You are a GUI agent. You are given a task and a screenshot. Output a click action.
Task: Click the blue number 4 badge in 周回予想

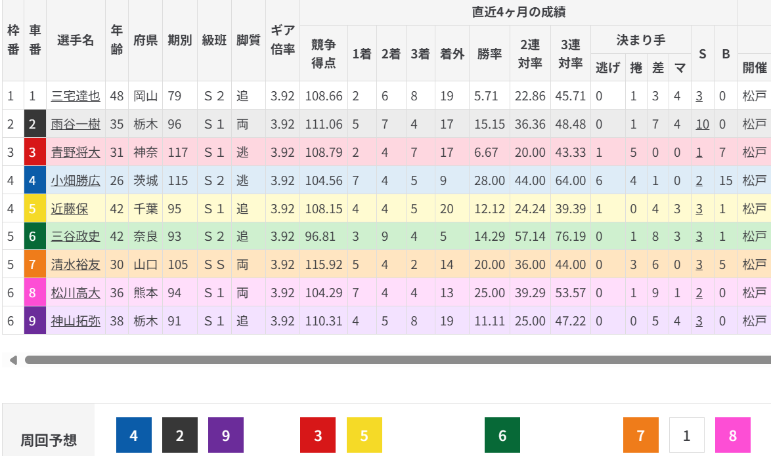coord(134,436)
